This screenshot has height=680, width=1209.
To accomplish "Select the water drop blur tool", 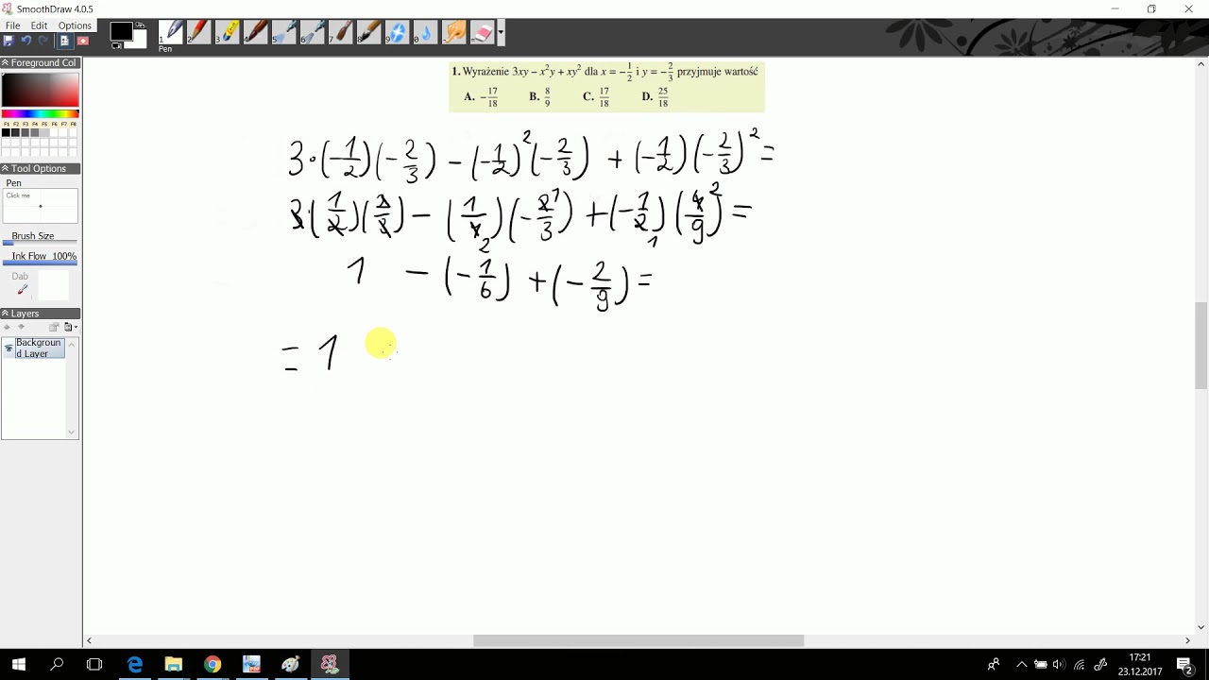I will click(426, 32).
